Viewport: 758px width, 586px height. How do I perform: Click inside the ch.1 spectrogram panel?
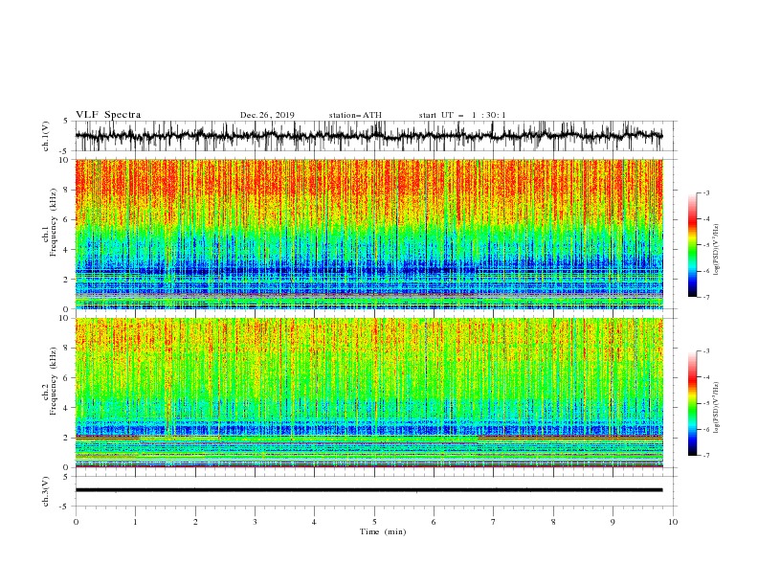pyautogui.click(x=368, y=234)
